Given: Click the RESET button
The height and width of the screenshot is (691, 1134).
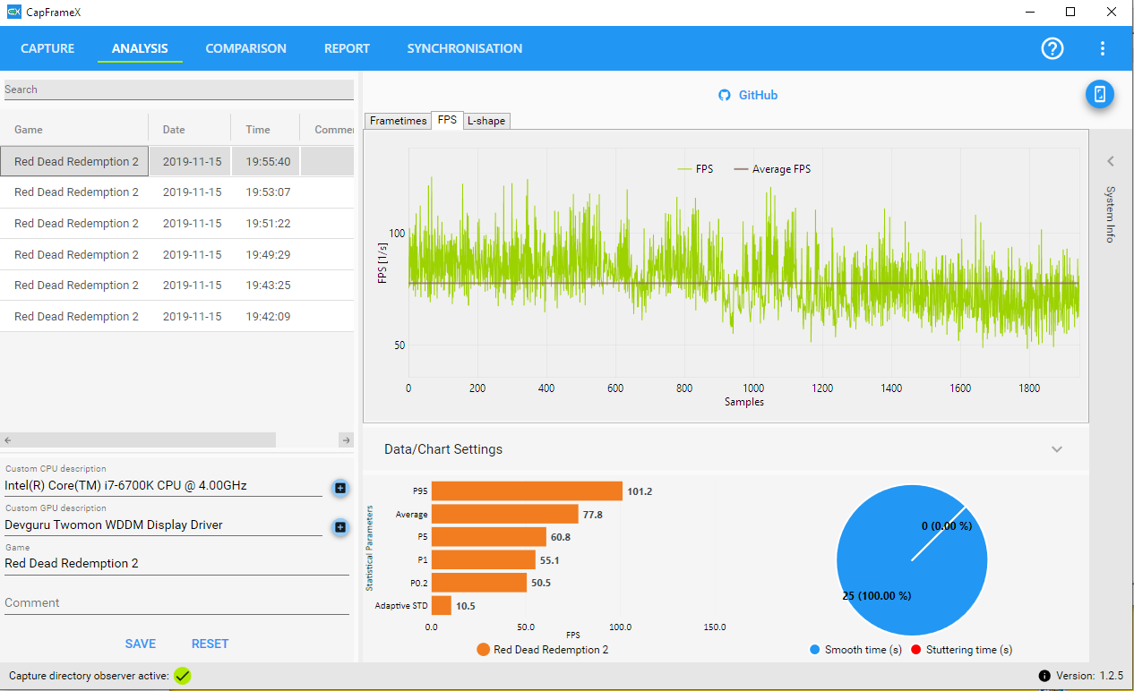Looking at the screenshot, I should tap(210, 644).
